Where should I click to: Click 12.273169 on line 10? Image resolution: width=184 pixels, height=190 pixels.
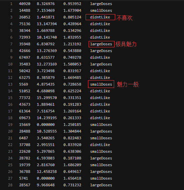point(47,64)
